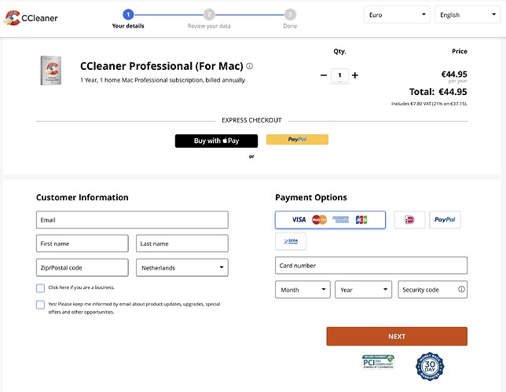Click the Your details step

click(129, 19)
